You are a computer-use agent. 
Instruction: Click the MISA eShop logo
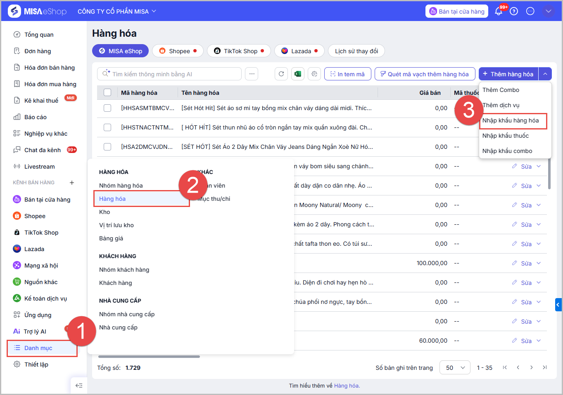point(38,11)
